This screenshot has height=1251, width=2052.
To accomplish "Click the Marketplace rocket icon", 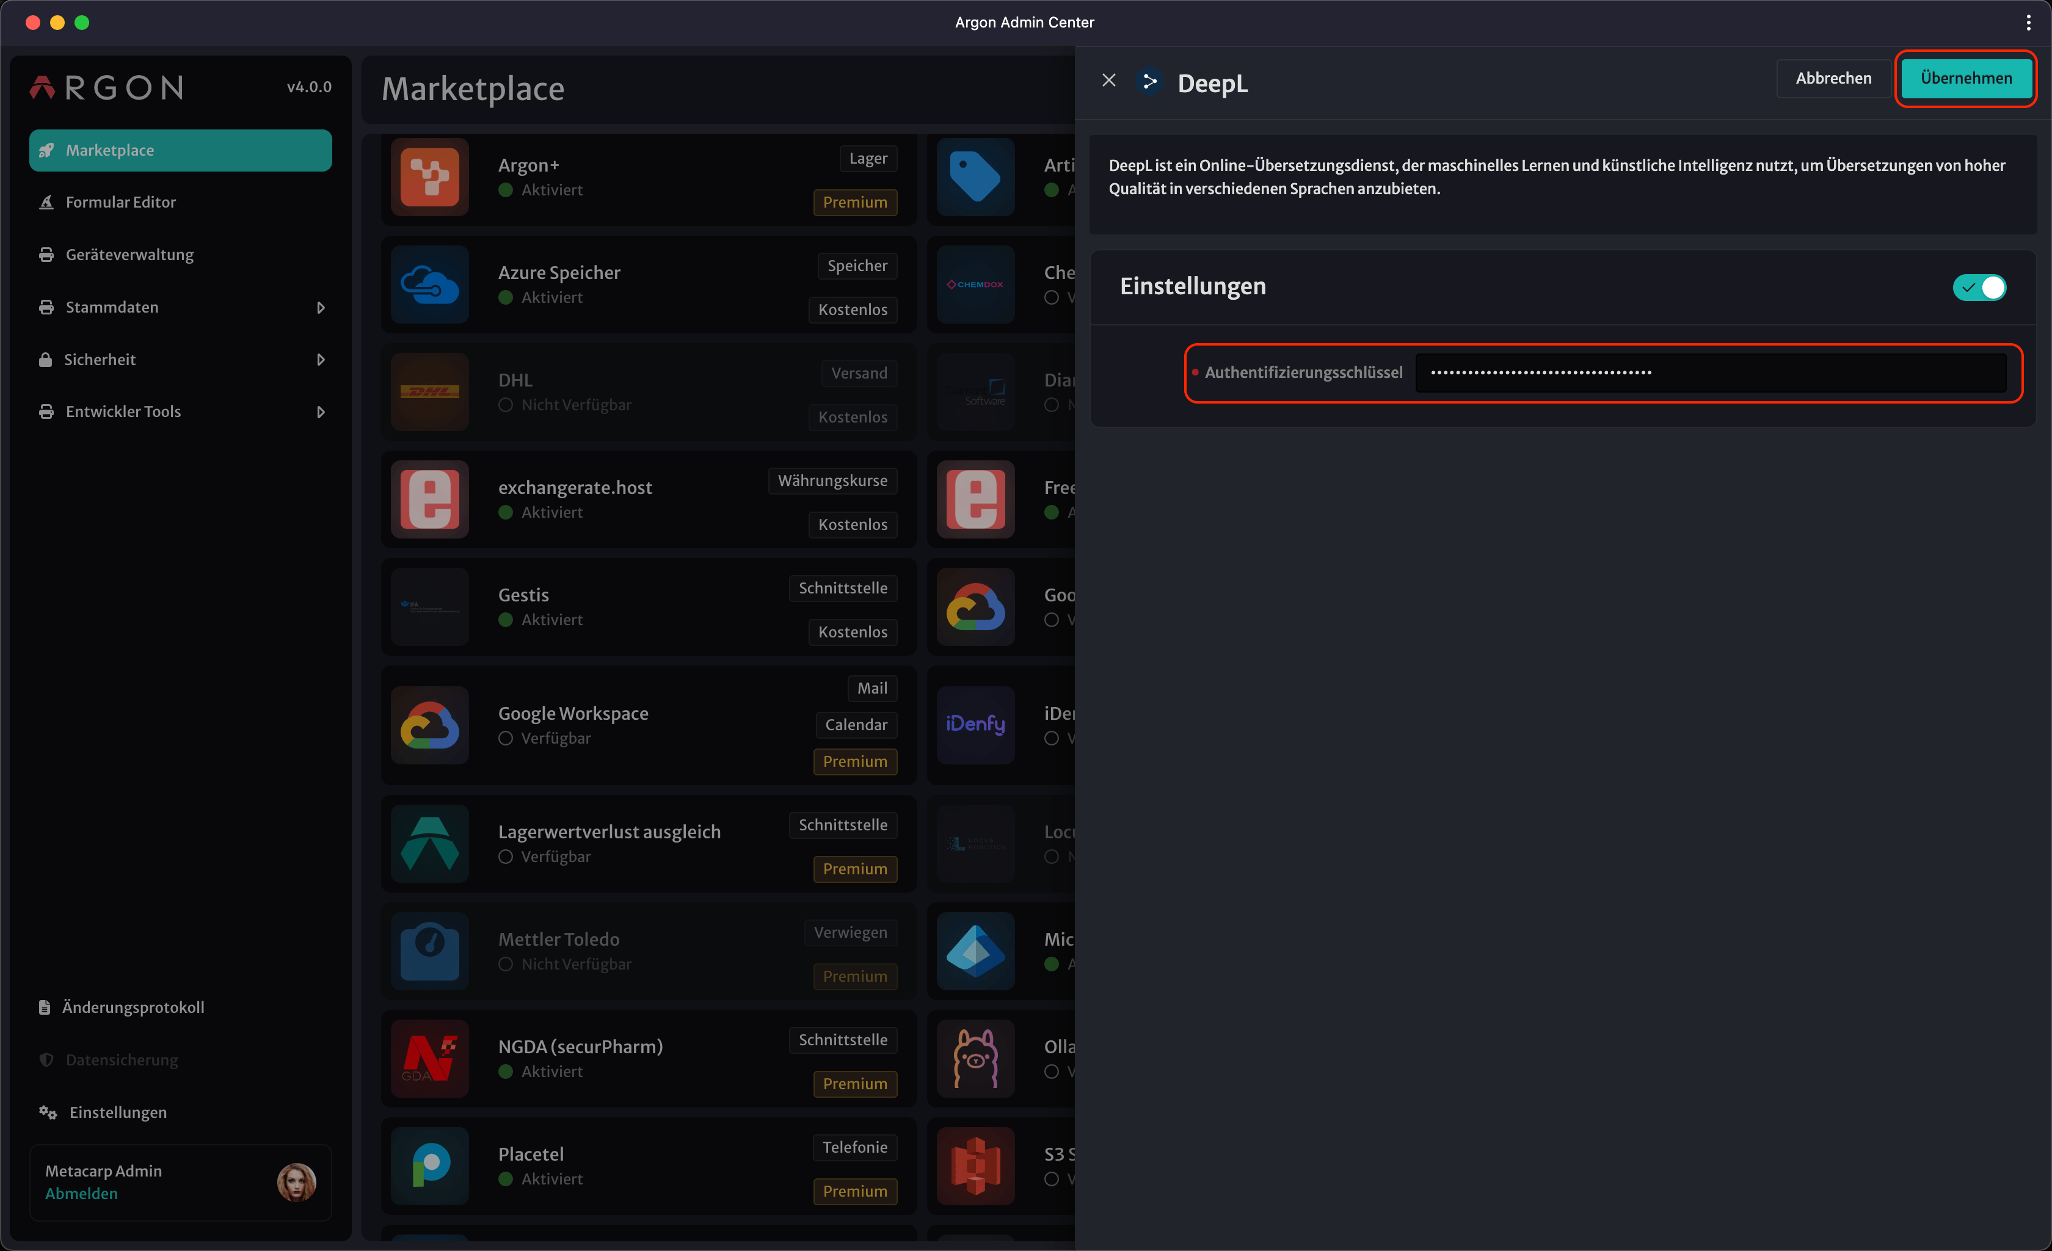I will click(x=46, y=151).
